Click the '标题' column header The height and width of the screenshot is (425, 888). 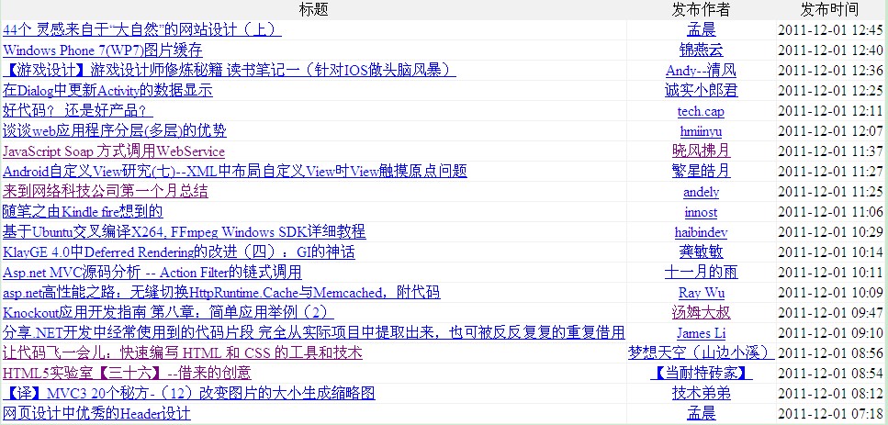point(313,10)
